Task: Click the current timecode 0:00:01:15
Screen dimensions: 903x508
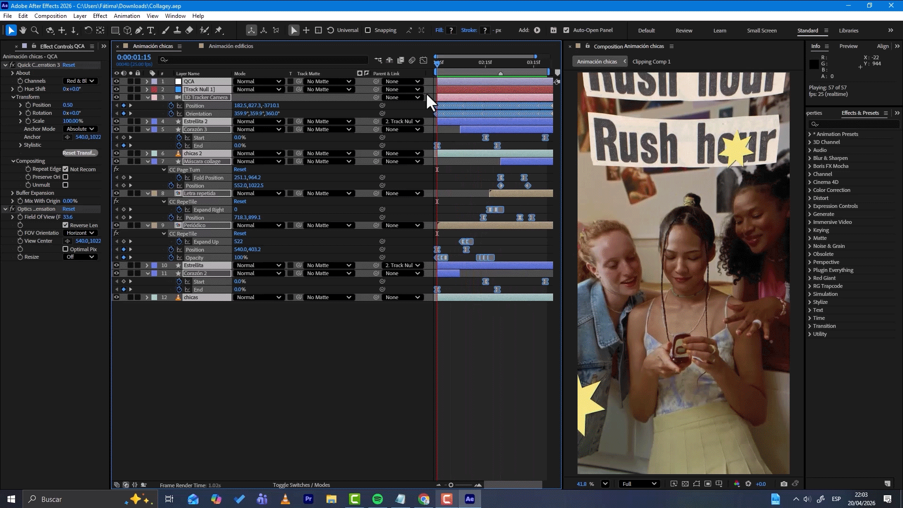Action: (134, 57)
